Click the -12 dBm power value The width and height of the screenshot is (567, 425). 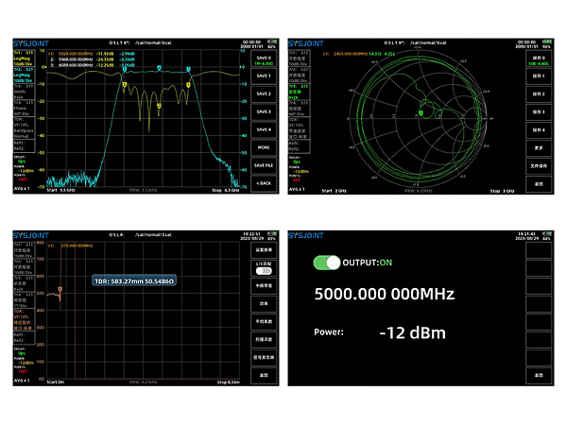[x=412, y=332]
